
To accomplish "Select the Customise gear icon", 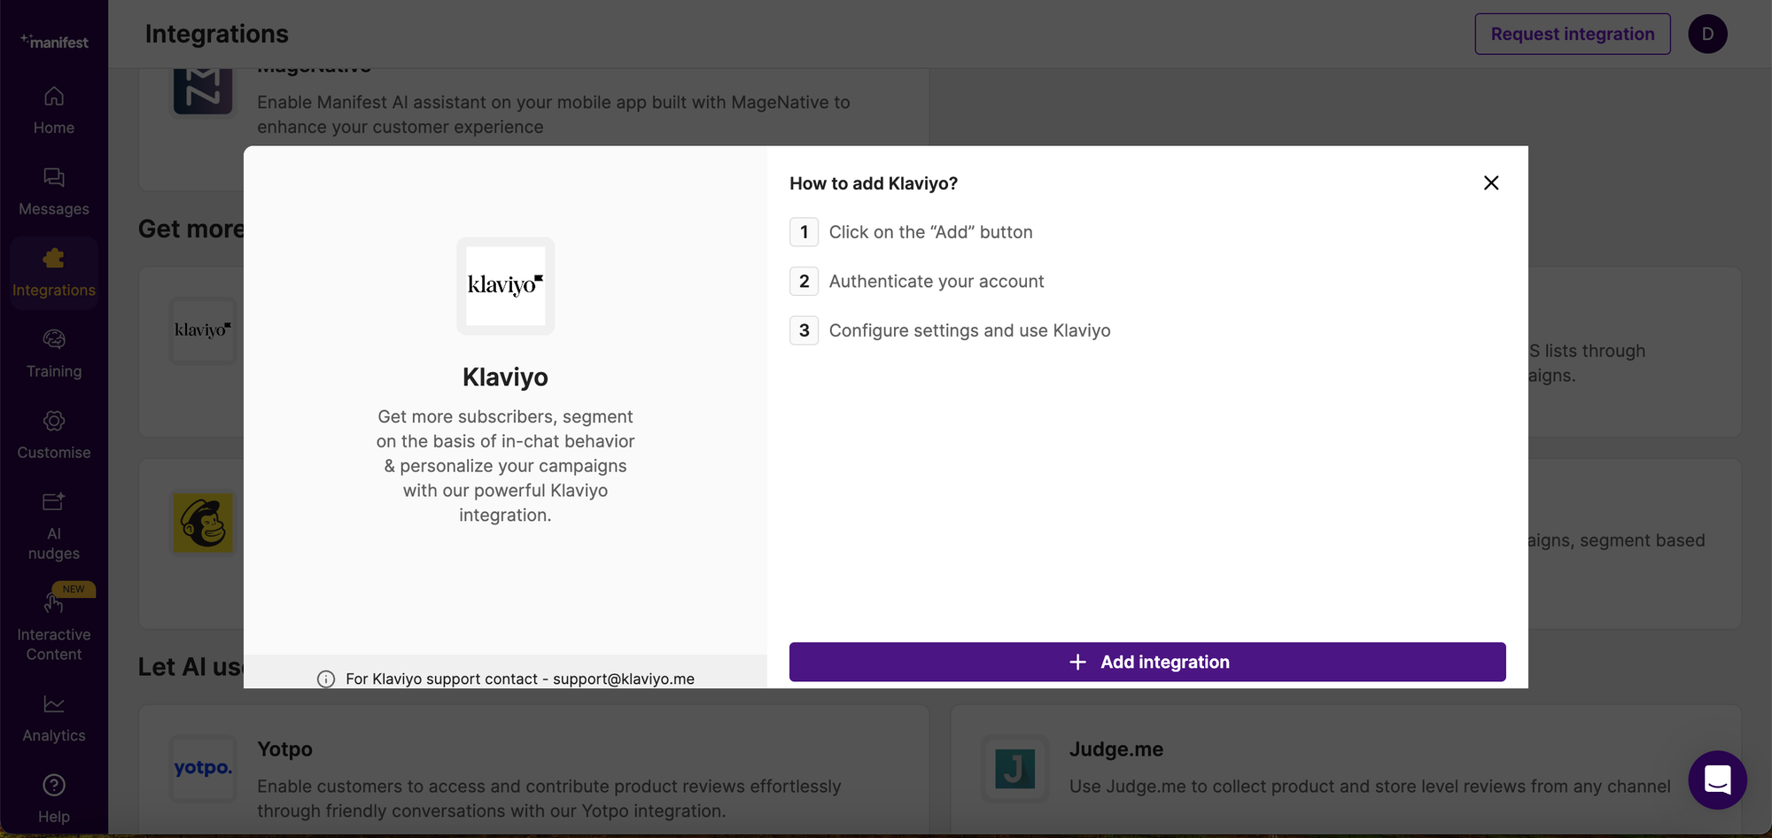I will tap(54, 421).
